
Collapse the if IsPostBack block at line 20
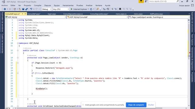tap(18, 73)
